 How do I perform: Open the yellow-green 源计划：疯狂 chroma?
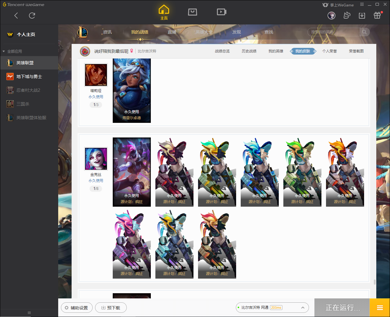point(217,172)
